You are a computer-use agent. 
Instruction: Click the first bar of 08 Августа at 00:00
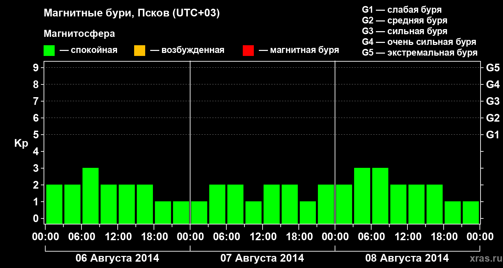click(x=344, y=204)
